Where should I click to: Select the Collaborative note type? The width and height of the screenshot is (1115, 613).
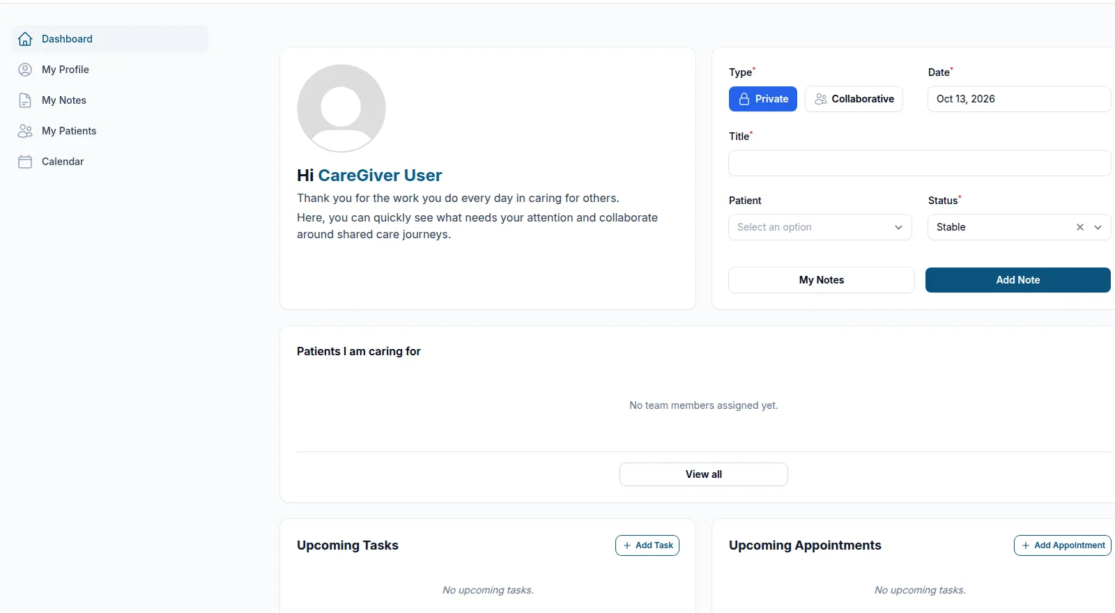(x=854, y=99)
